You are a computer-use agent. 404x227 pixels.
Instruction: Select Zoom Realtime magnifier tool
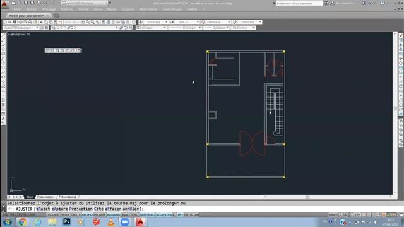tap(88, 22)
